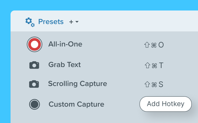This screenshot has width=198, height=123.
Task: Click the letter S in Scrolling Capture shortcut
Action: tap(161, 84)
